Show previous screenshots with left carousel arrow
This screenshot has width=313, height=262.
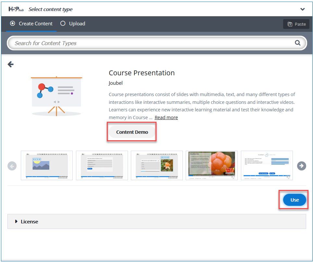[x=12, y=166]
